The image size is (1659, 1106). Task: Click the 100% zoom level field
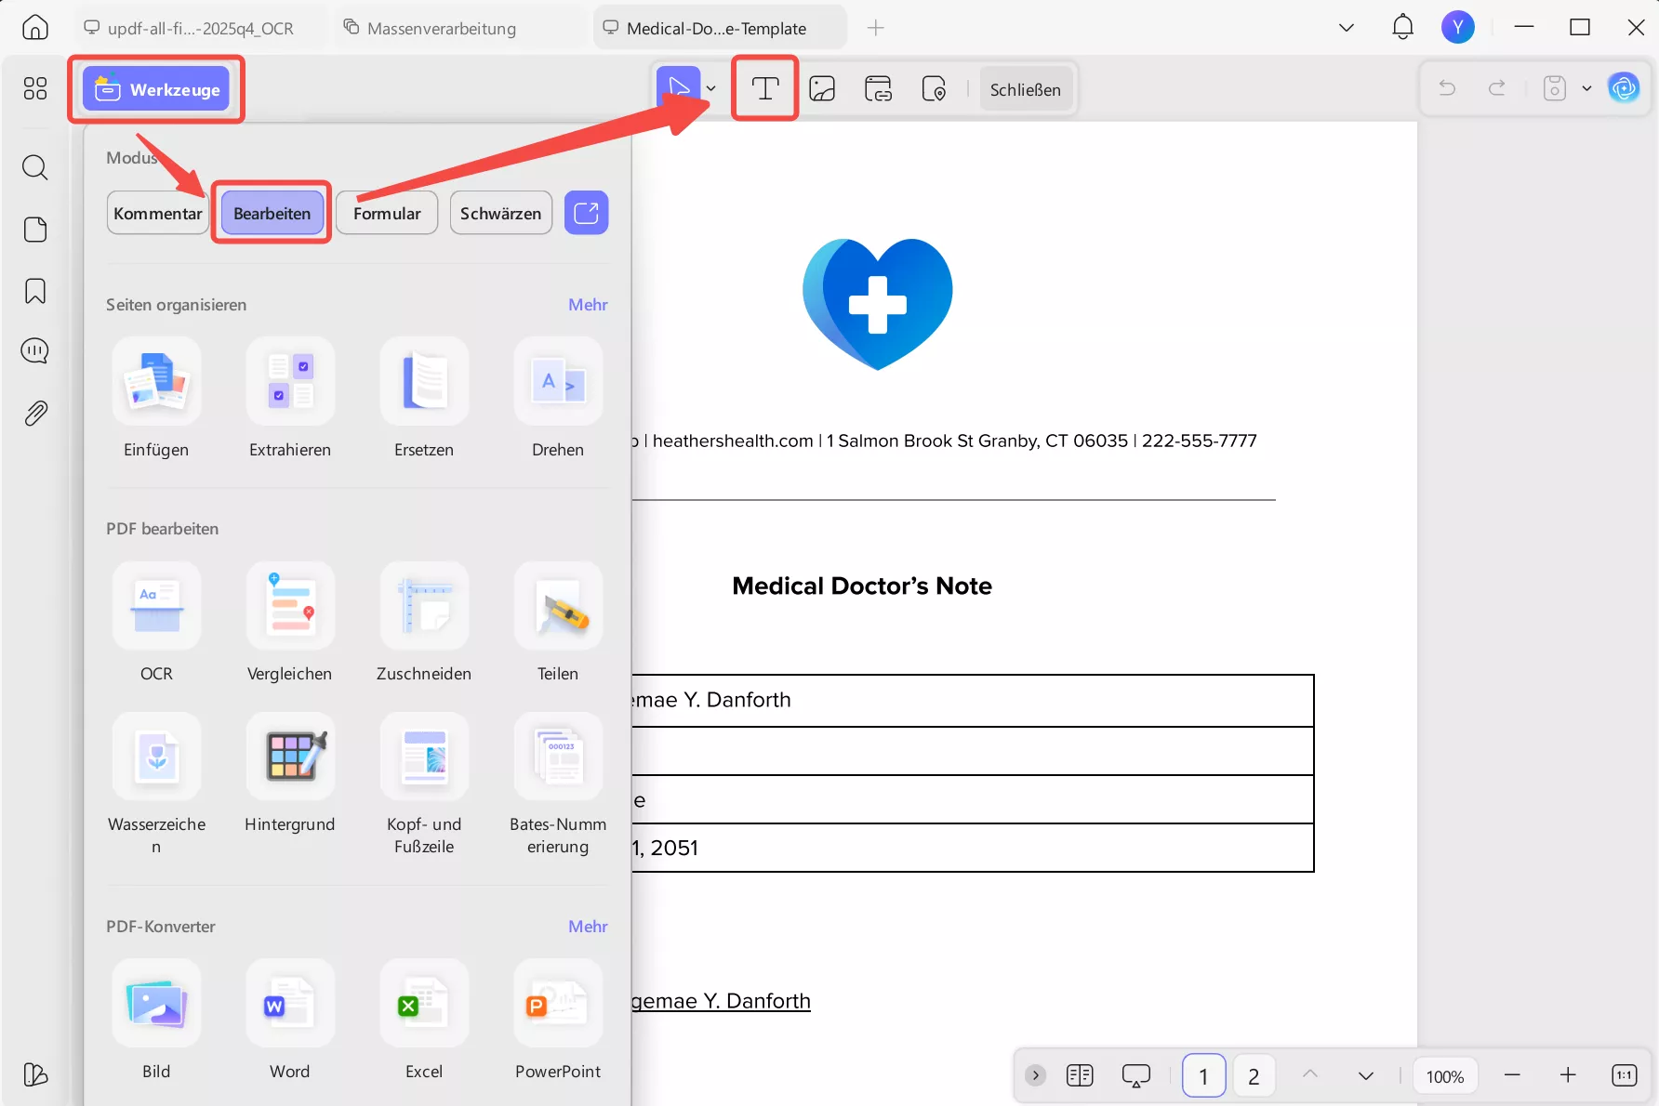click(x=1445, y=1075)
